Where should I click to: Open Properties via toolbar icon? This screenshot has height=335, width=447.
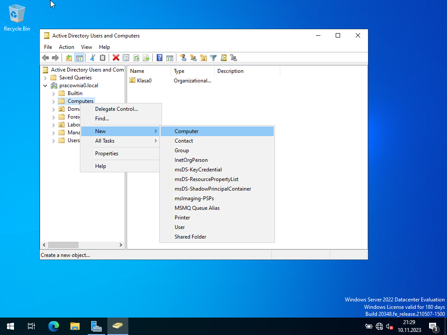point(126,58)
